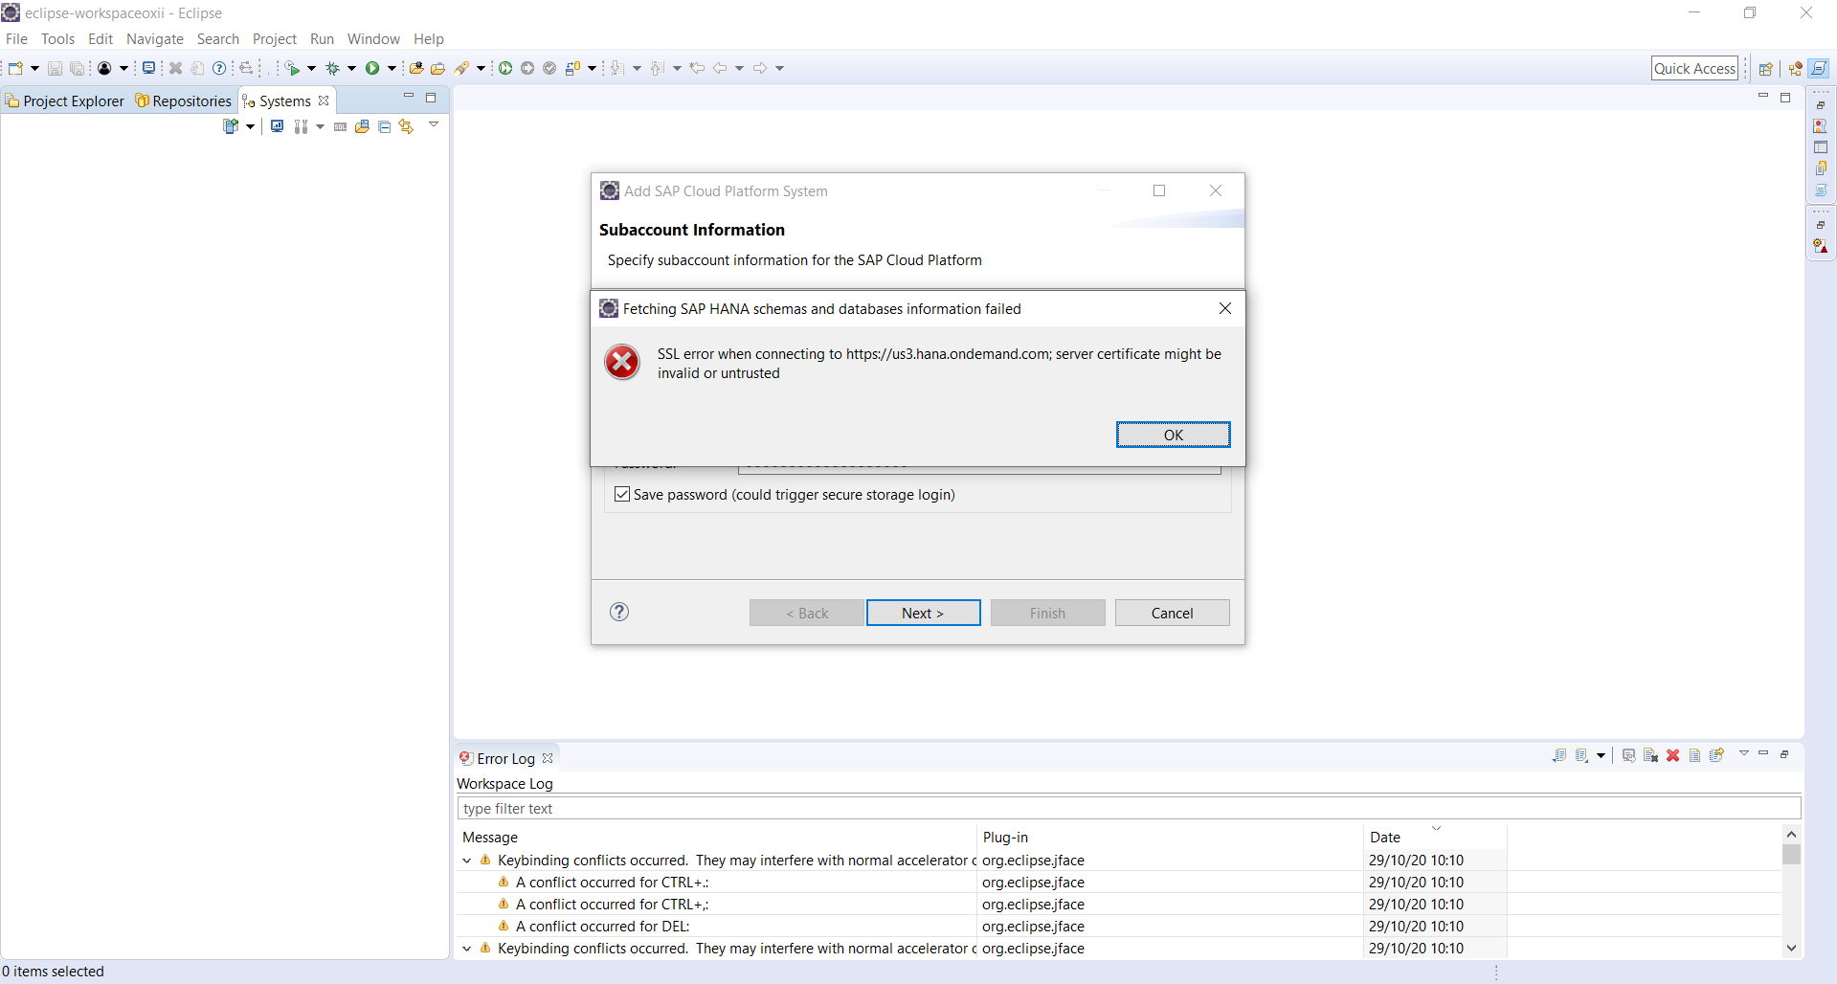Click the Add System icon in the Systems view
Image resolution: width=1837 pixels, height=984 pixels.
231,126
